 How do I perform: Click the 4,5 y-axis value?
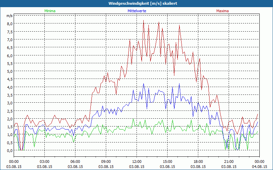[x=10, y=79]
